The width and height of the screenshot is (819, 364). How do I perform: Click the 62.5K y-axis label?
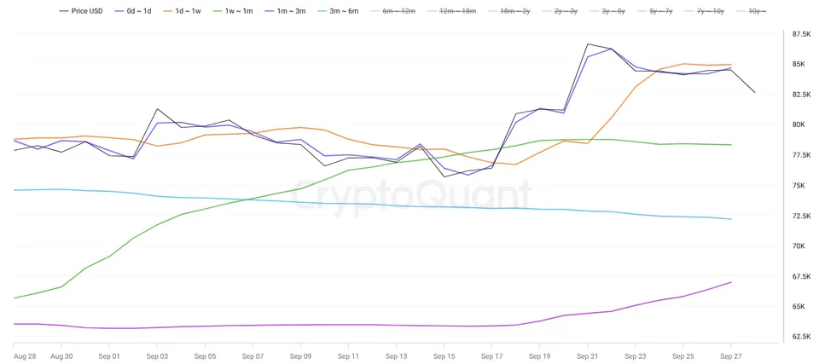pyautogui.click(x=801, y=337)
